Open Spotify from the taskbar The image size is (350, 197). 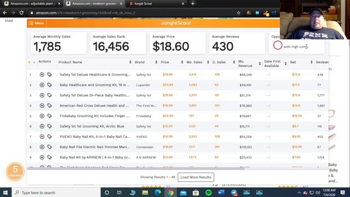(x=208, y=193)
